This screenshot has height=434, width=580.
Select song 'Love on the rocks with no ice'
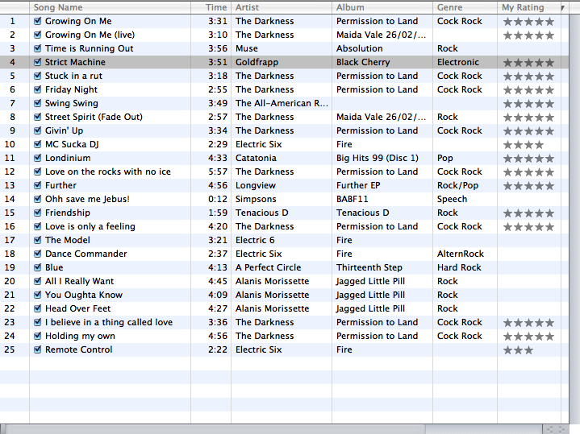(x=107, y=172)
